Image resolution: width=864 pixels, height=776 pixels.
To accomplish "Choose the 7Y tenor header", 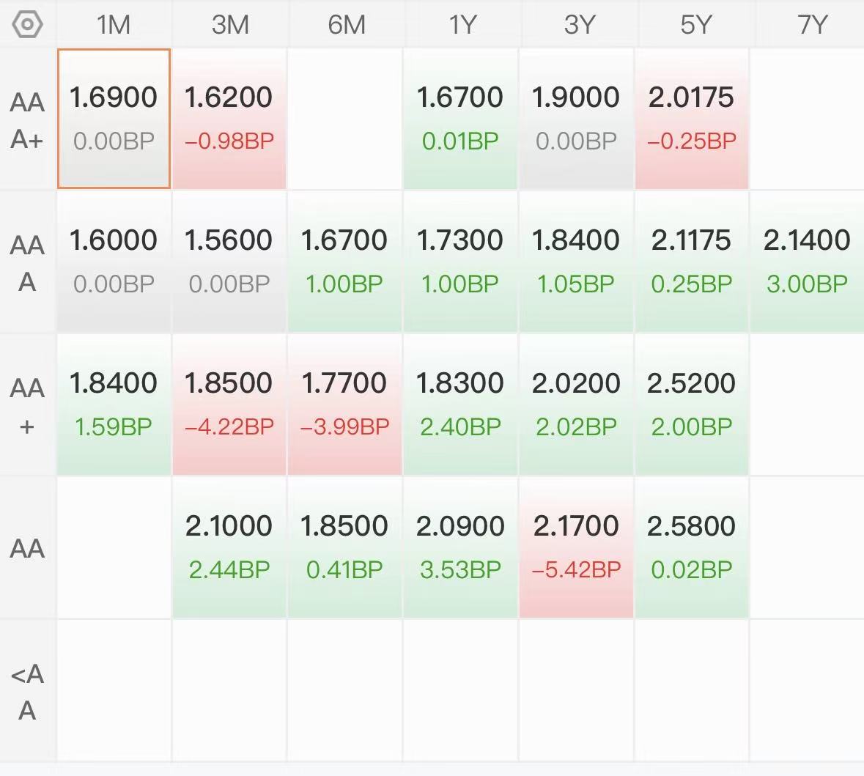I will click(x=811, y=25).
